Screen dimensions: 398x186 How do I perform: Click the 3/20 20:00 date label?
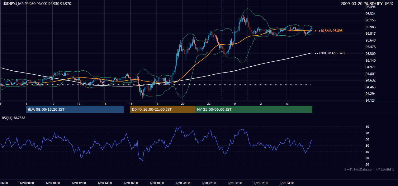click(x=183, y=183)
